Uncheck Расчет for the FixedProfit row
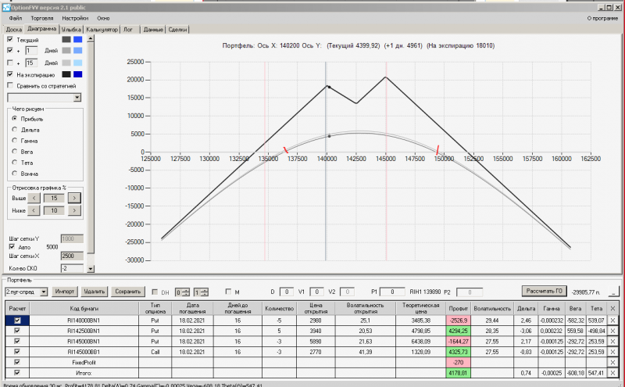The height and width of the screenshot is (387, 625). (x=17, y=362)
